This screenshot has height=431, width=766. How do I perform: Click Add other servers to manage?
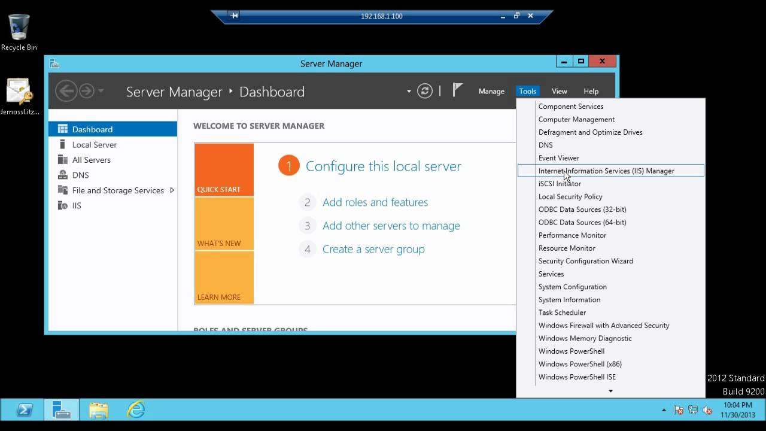pos(391,226)
